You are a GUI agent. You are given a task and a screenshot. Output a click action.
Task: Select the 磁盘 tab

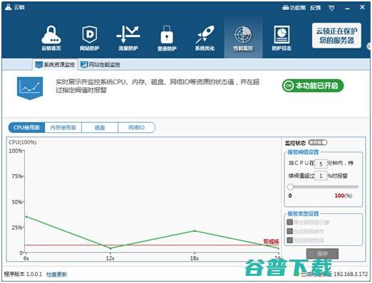pyautogui.click(x=100, y=127)
